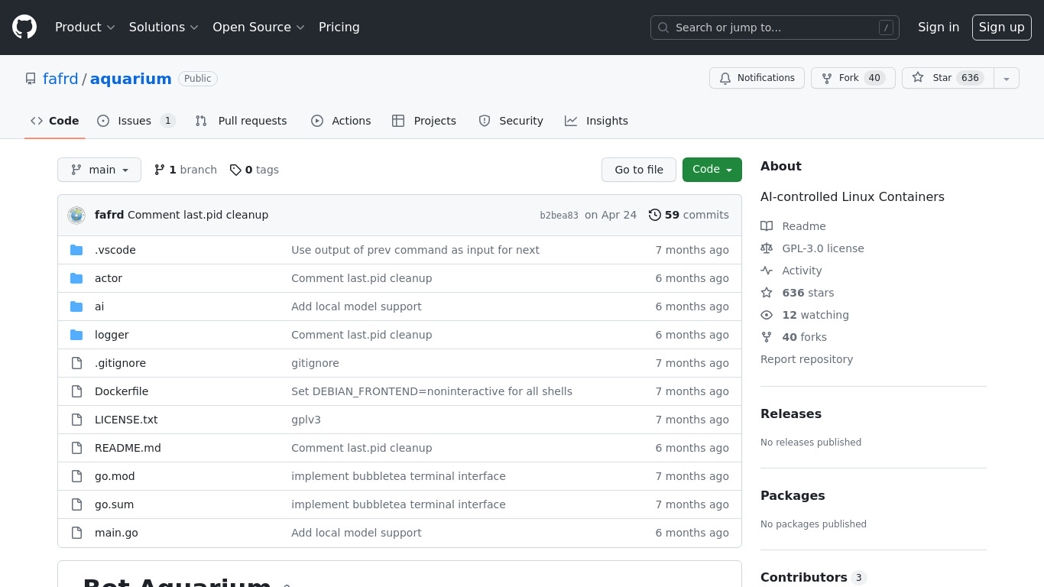Open the Contributors section heading
The width and height of the screenshot is (1044, 587).
coord(814,578)
